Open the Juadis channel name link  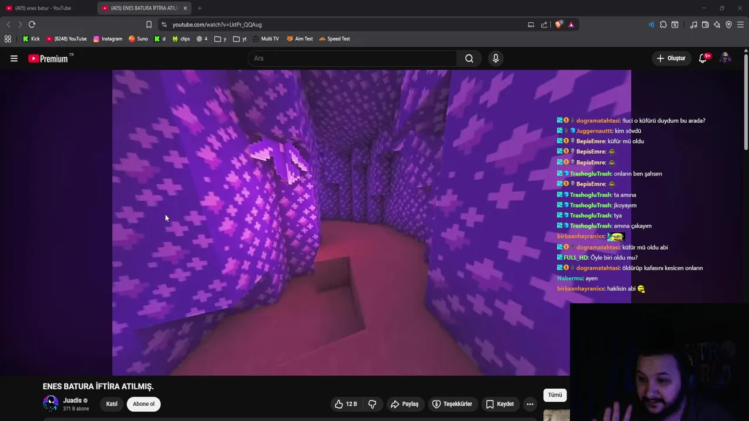coord(73,401)
